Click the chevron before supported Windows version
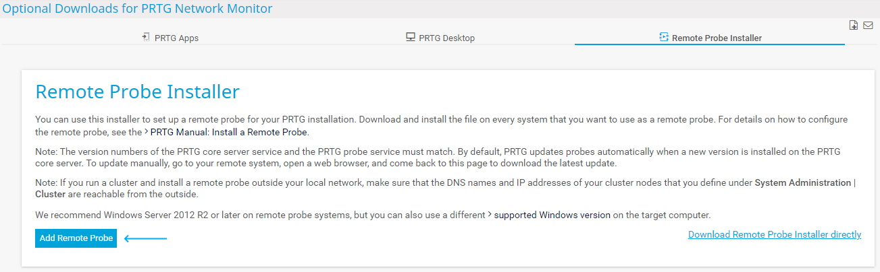The image size is (880, 272). [x=490, y=215]
